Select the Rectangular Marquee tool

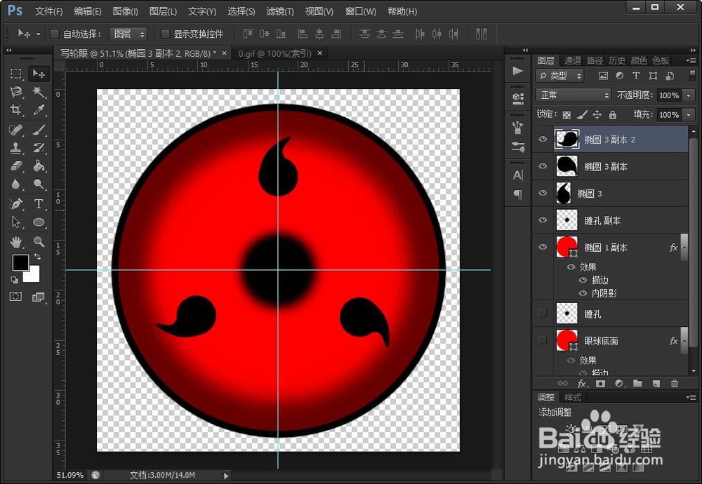pos(16,74)
